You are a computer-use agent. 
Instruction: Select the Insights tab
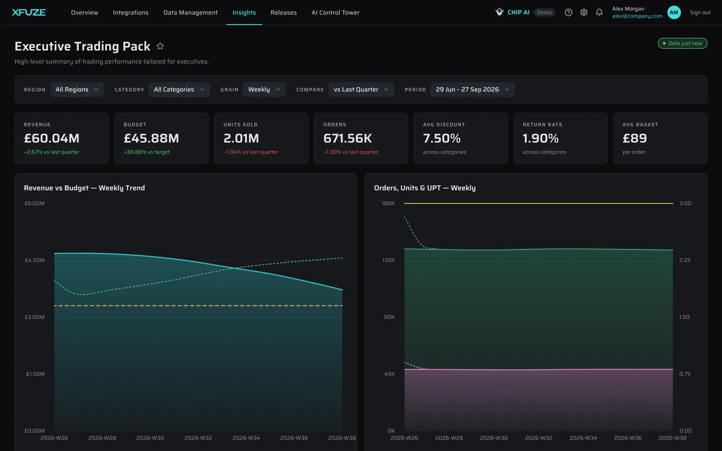point(244,13)
